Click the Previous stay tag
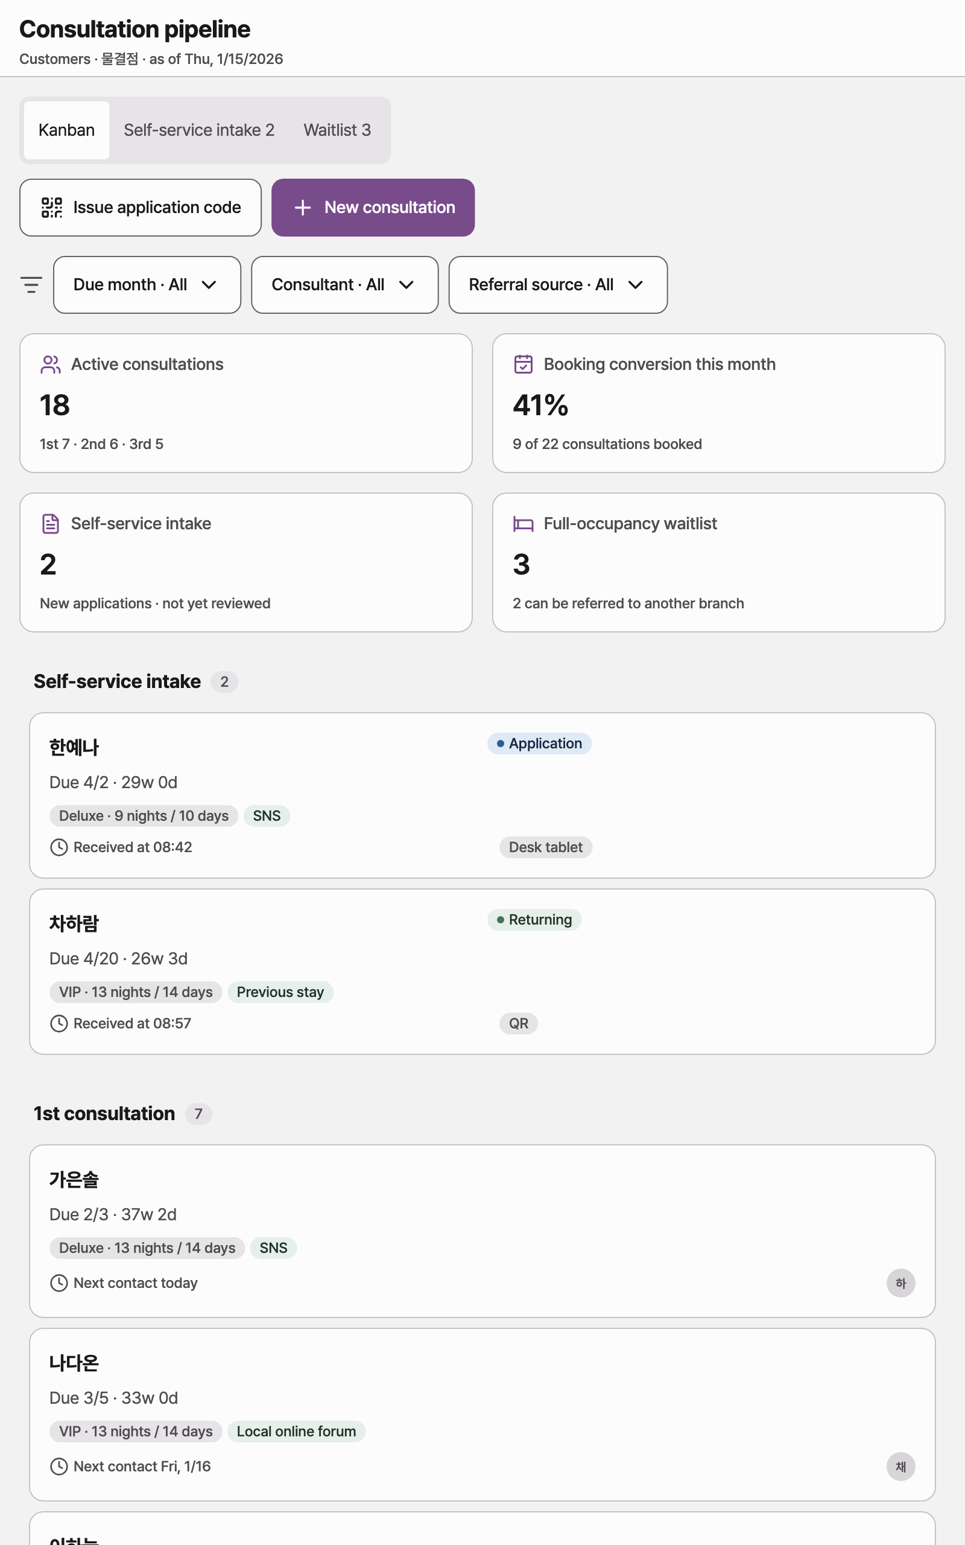The height and width of the screenshot is (1545, 965). pyautogui.click(x=280, y=992)
